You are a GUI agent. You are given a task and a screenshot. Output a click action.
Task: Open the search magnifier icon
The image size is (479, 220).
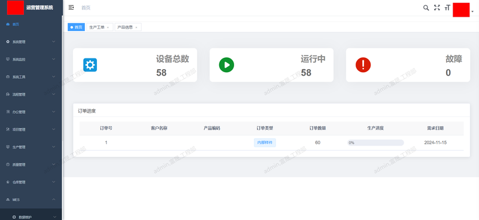(426, 8)
